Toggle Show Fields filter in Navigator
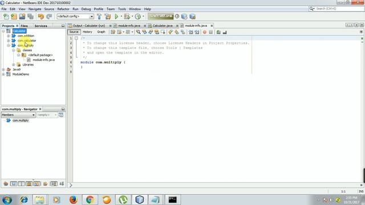The image size is (365, 205). (x=14, y=184)
